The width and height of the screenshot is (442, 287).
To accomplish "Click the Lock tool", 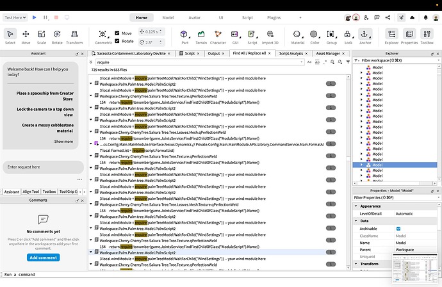I will tap(348, 37).
